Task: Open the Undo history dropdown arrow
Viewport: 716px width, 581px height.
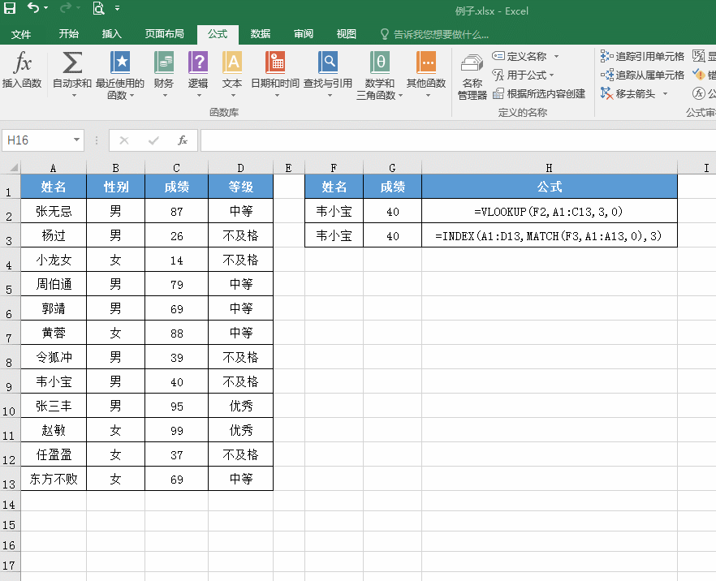Action: coord(46,8)
